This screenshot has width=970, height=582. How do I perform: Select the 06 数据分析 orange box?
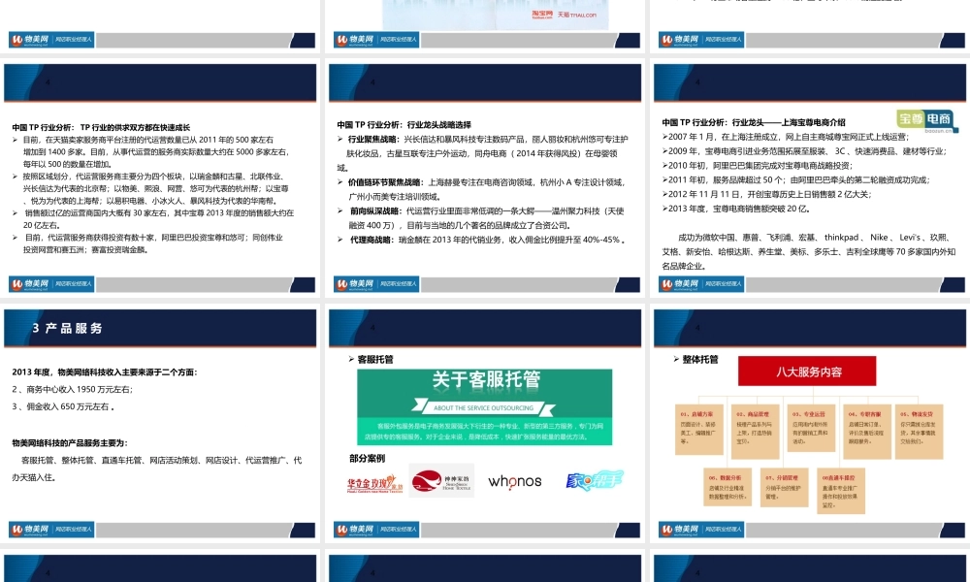726,487
